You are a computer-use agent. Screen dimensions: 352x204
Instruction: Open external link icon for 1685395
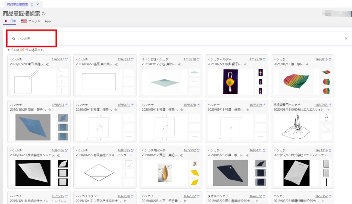coord(132,150)
